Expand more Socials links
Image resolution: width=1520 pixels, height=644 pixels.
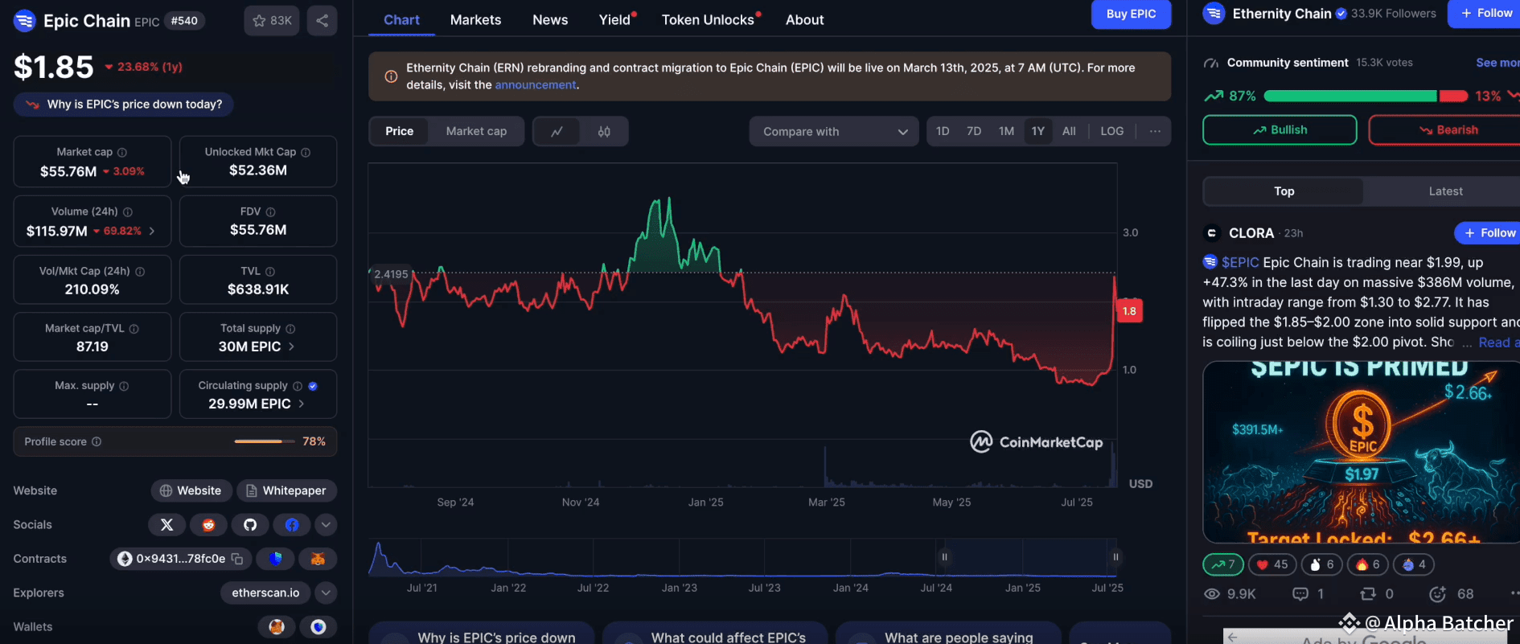(x=326, y=525)
